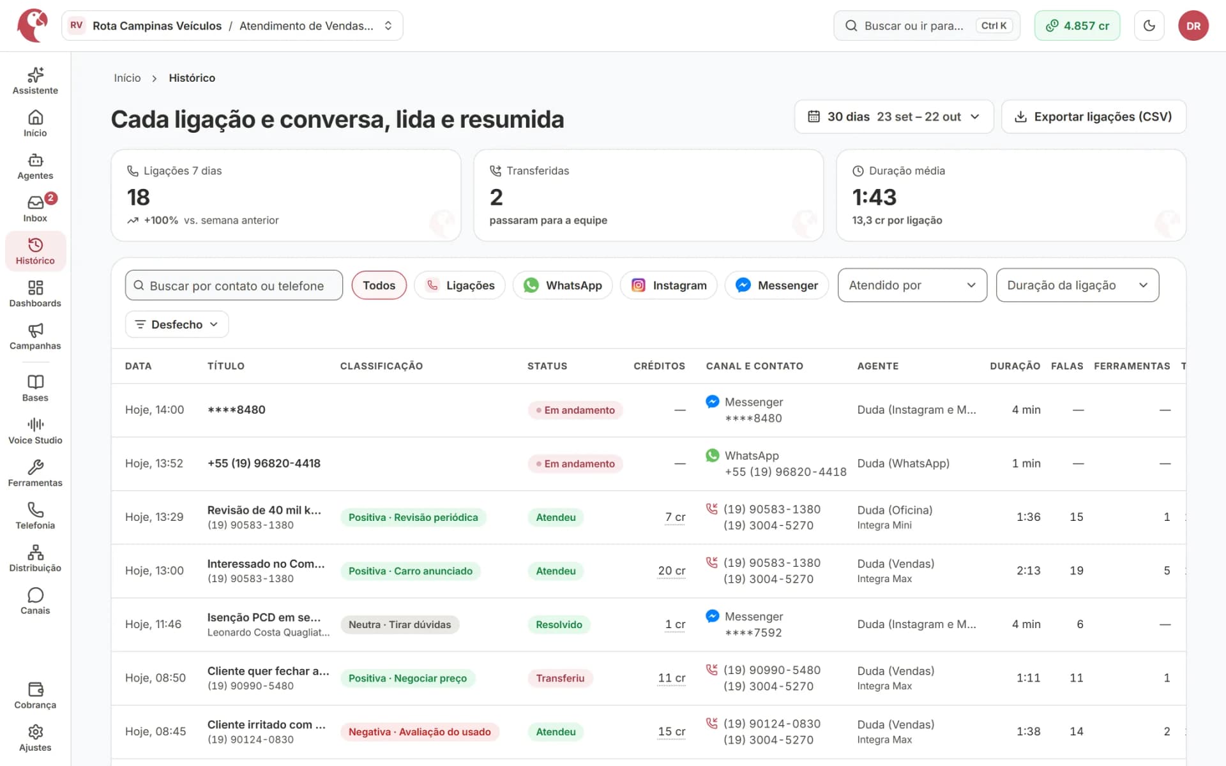Click Negativa · Avaliação do usado tag
This screenshot has width=1226, height=766.
(420, 732)
